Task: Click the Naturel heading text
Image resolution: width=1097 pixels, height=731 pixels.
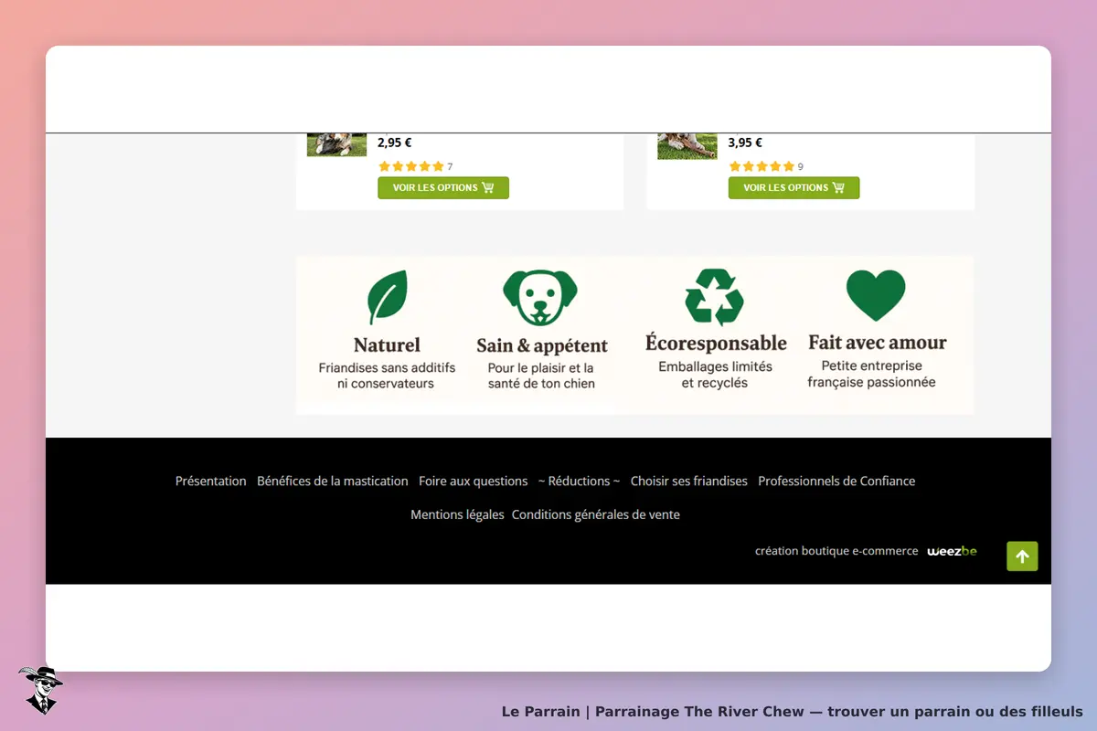Action: [387, 345]
